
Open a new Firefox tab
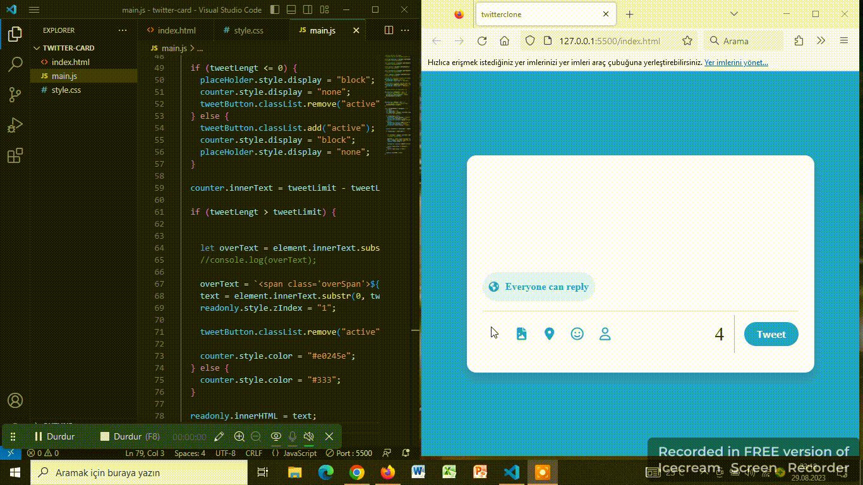(x=630, y=15)
